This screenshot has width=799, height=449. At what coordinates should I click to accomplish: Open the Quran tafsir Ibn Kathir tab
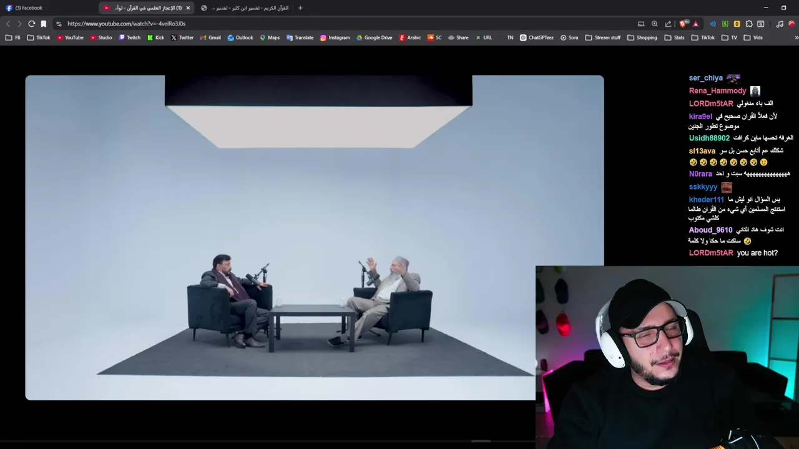coord(245,8)
